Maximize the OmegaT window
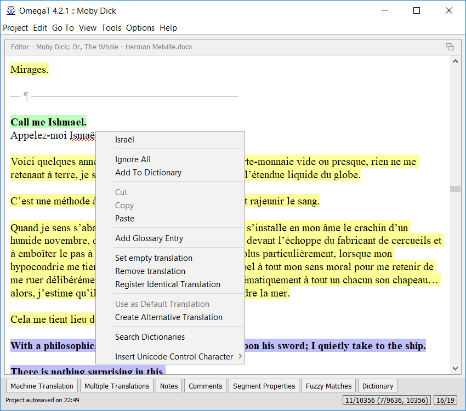The width and height of the screenshot is (466, 411). pyautogui.click(x=417, y=10)
